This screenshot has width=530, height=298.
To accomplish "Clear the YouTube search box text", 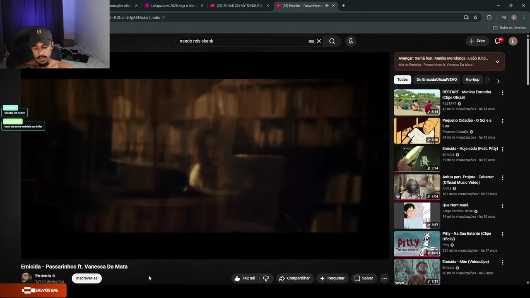I will point(319,41).
